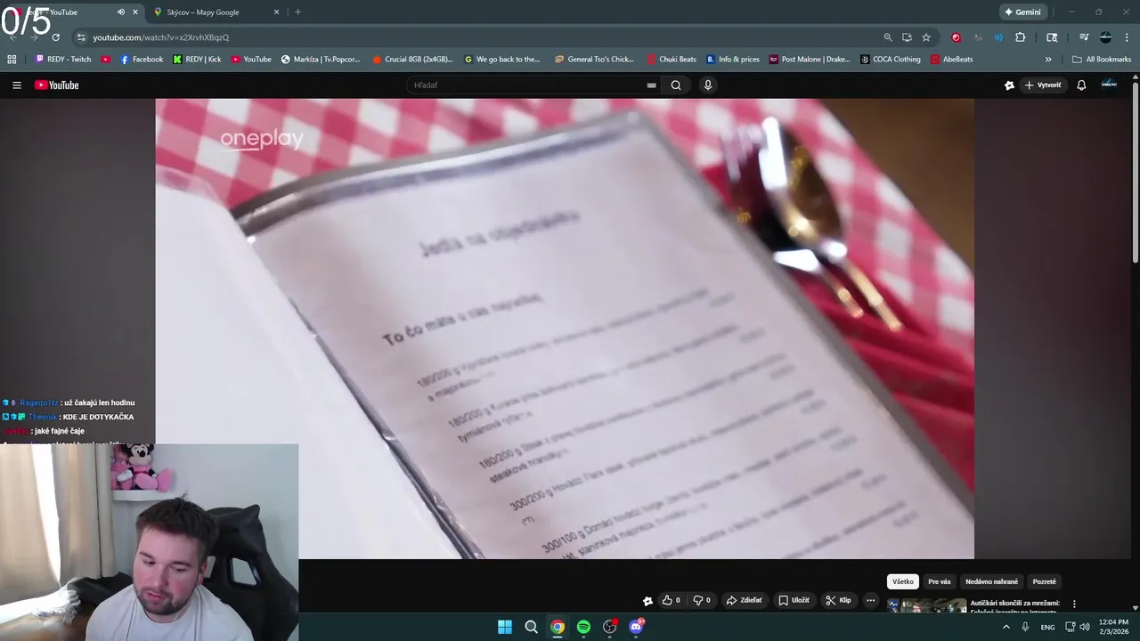This screenshot has width=1140, height=641.
Task: Create a clip with Klip button
Action: [838, 600]
